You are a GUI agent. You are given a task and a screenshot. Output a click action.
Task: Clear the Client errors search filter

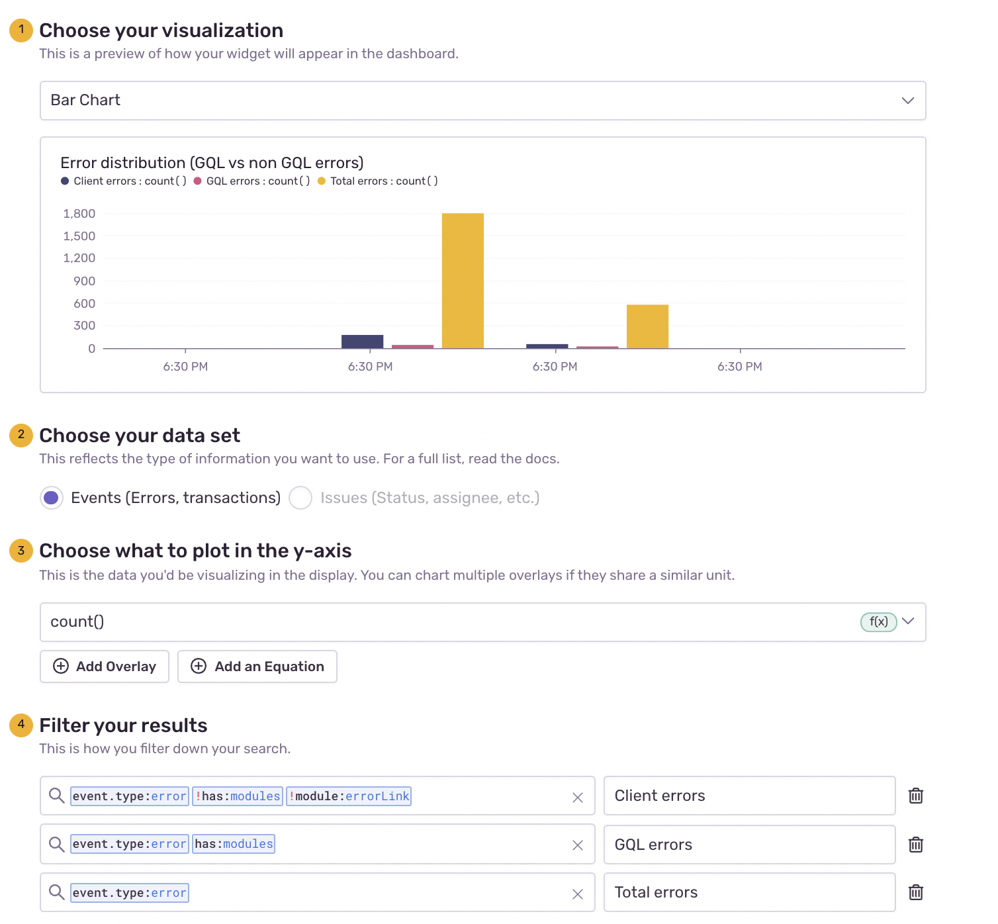click(x=577, y=798)
